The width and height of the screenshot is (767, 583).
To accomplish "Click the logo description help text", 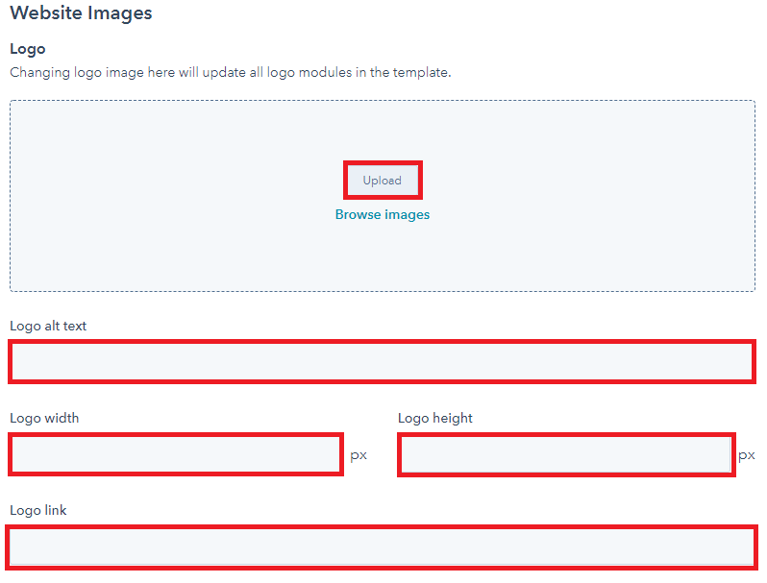I will (x=231, y=72).
